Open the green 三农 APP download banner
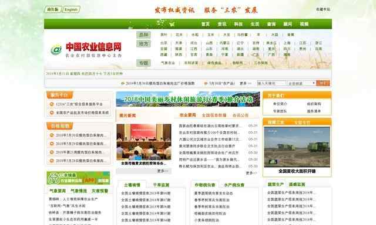This screenshot has width=376, height=225. [x=78, y=178]
